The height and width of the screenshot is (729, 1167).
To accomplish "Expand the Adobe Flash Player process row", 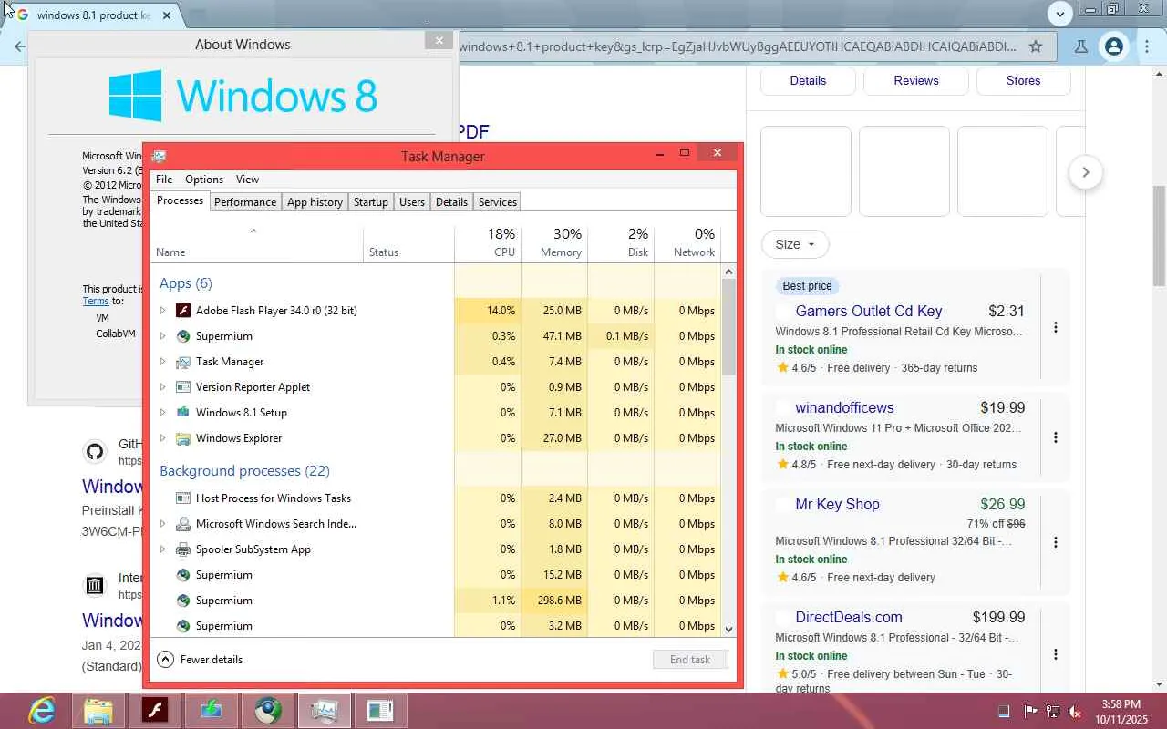I will click(163, 311).
